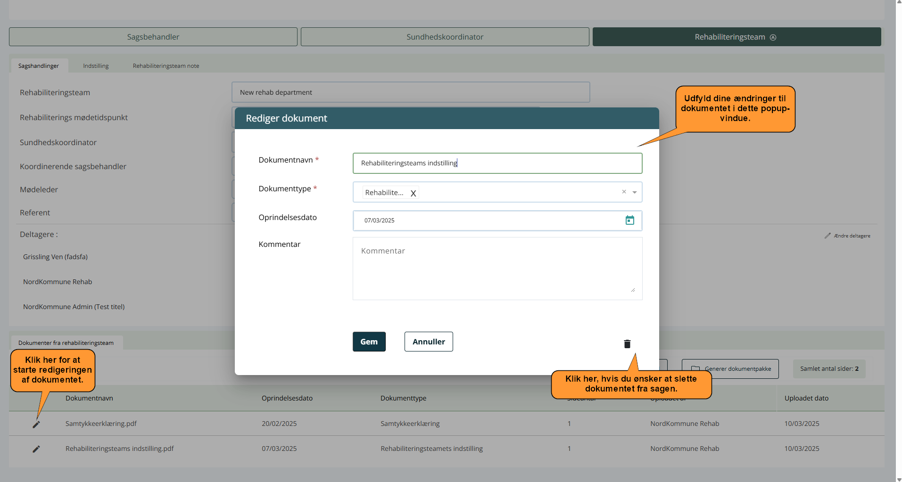Switch to the Indstilling tab
Viewport: 902px width, 482px height.
[96, 66]
